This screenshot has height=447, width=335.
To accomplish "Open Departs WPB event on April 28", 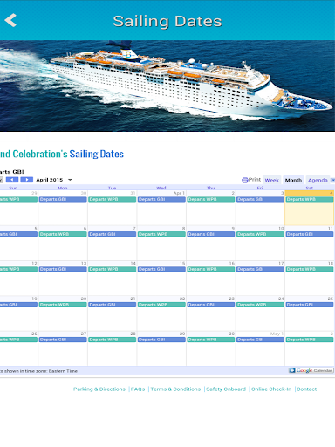I will pyautogui.click(x=113, y=340).
